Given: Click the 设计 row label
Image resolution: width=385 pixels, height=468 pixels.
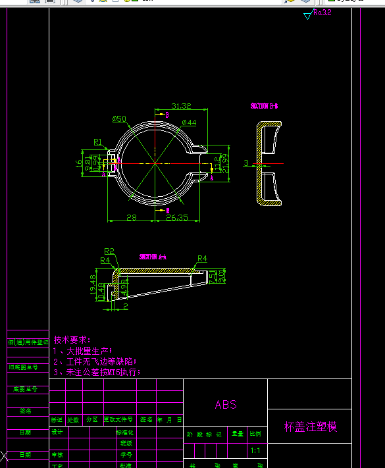Looking at the screenshot, I should pos(57,432).
